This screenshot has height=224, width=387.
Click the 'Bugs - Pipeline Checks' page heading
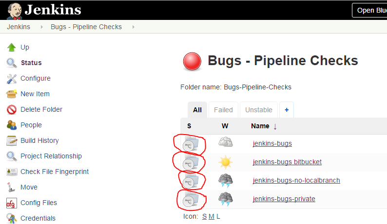tap(283, 61)
